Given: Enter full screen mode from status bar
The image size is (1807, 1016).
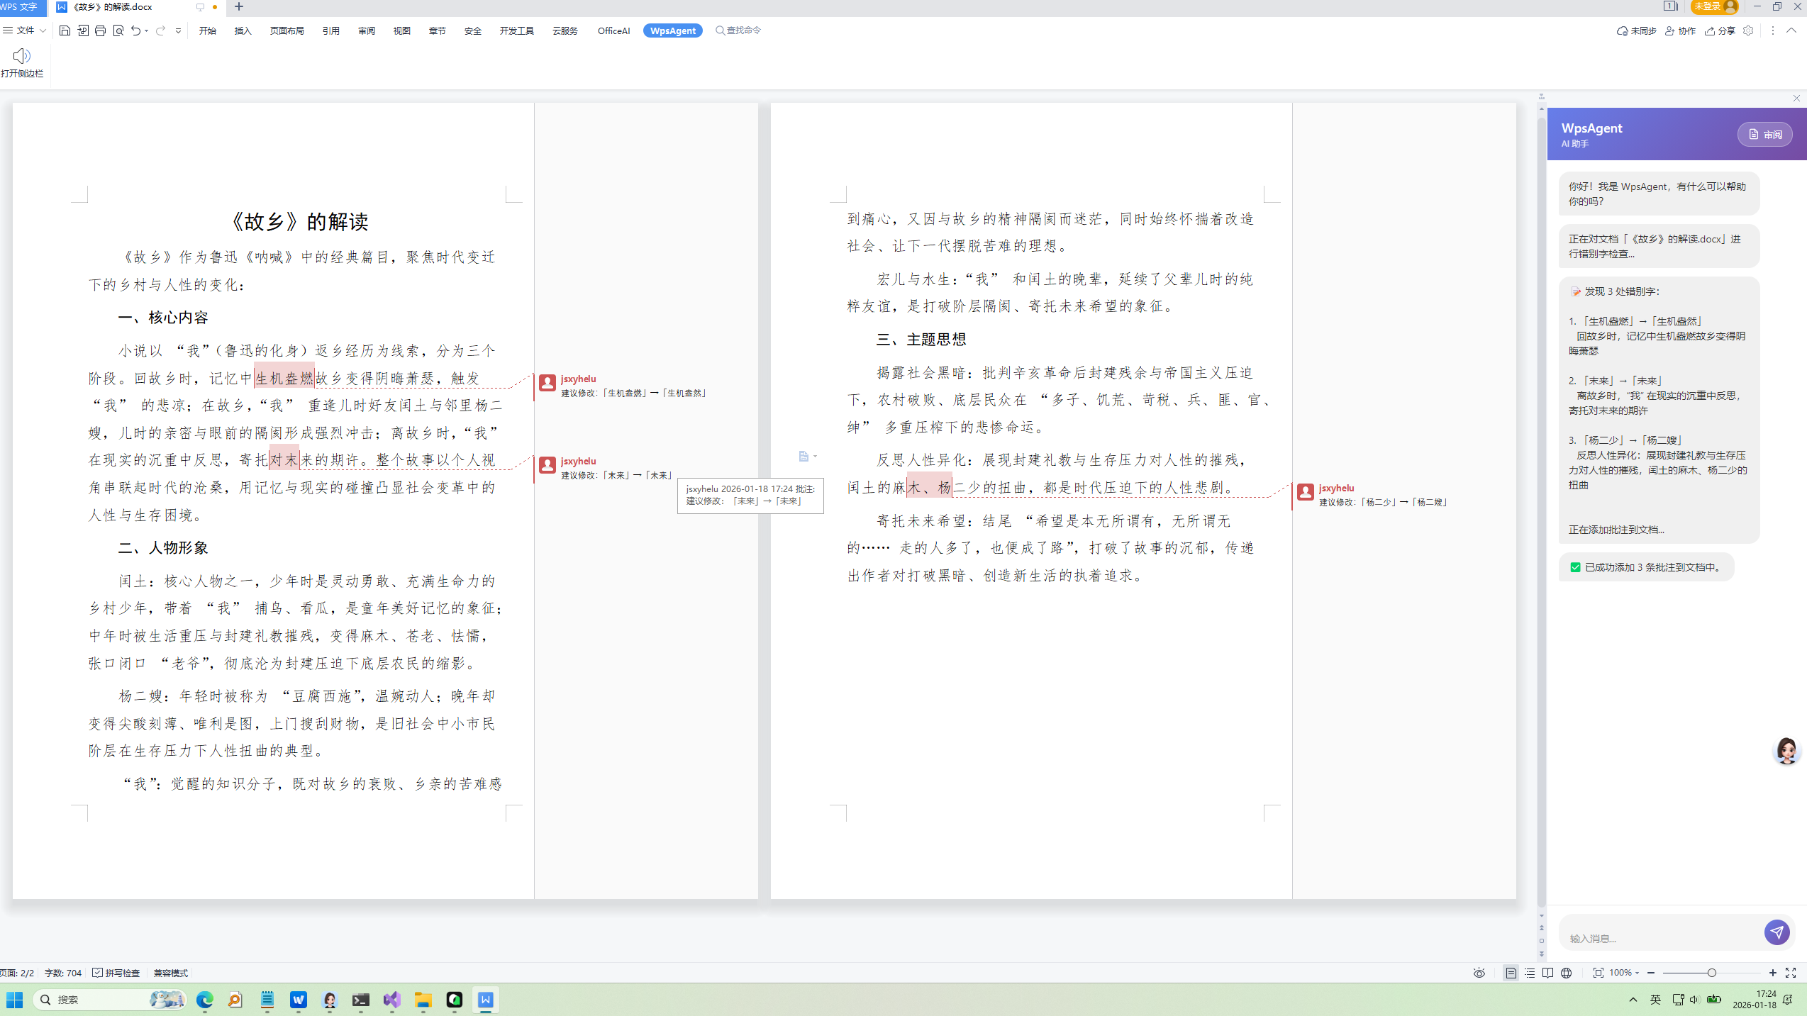Looking at the screenshot, I should click(x=1791, y=973).
